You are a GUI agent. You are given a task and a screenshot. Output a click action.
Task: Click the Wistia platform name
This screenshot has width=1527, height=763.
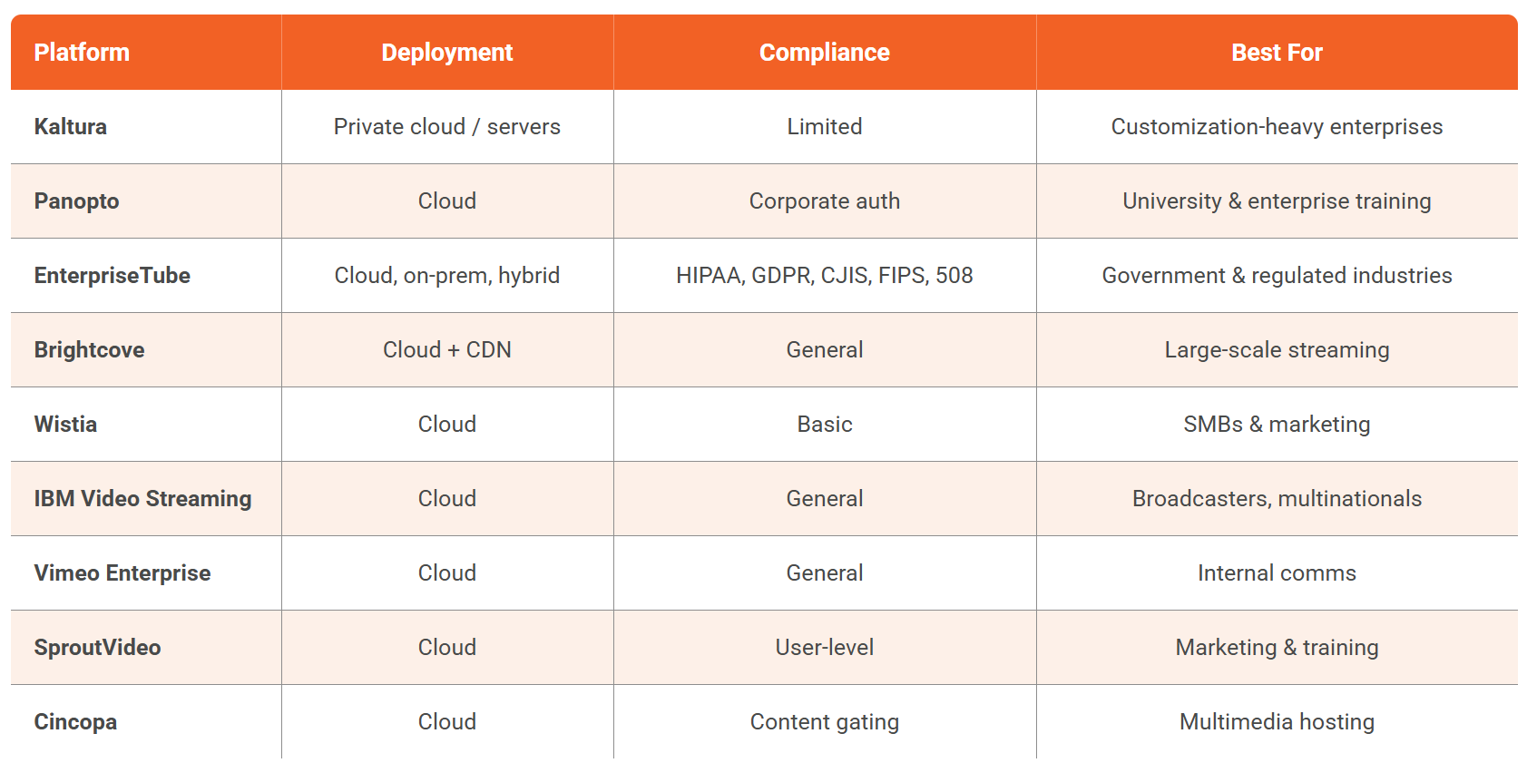(x=65, y=425)
